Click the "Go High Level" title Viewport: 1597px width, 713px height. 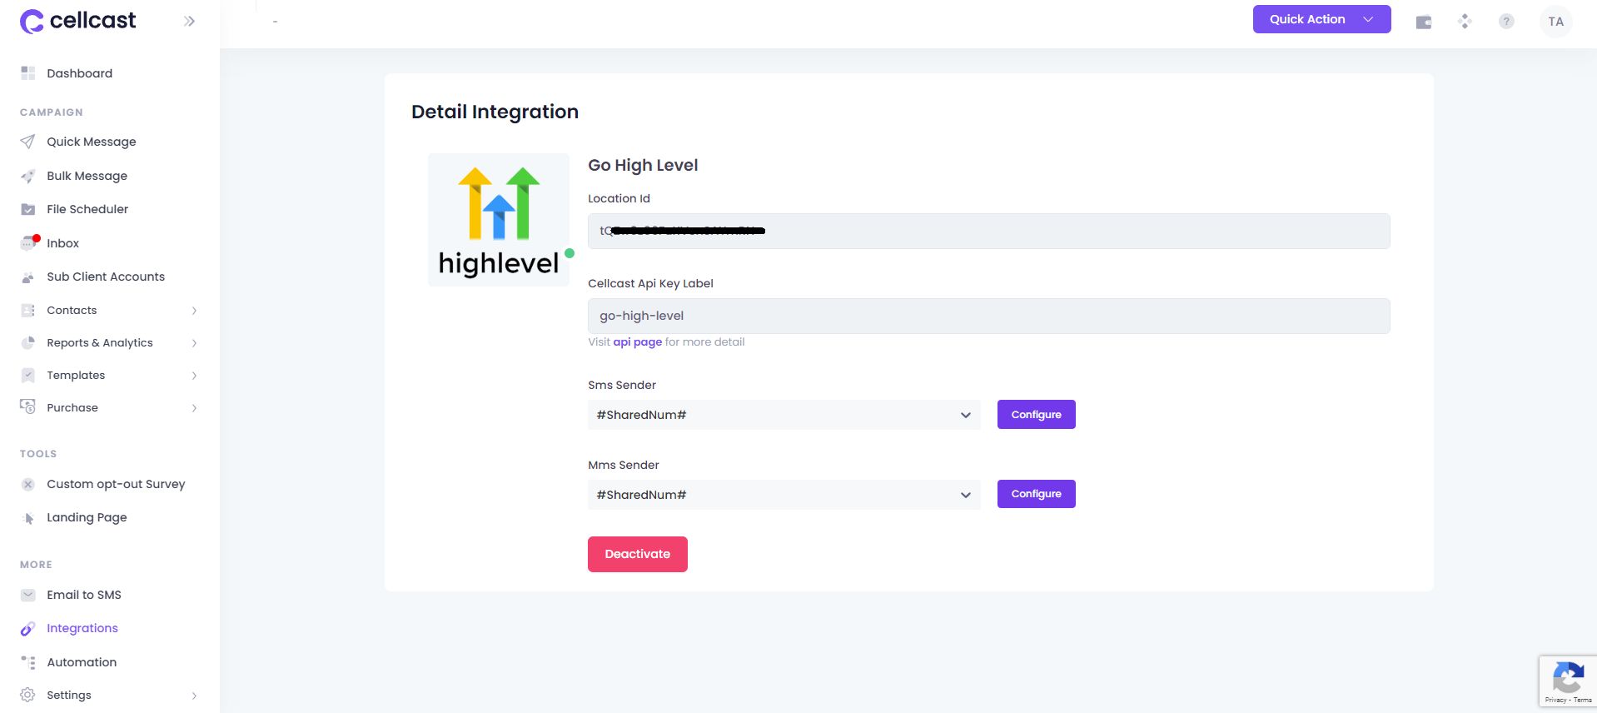click(x=643, y=165)
